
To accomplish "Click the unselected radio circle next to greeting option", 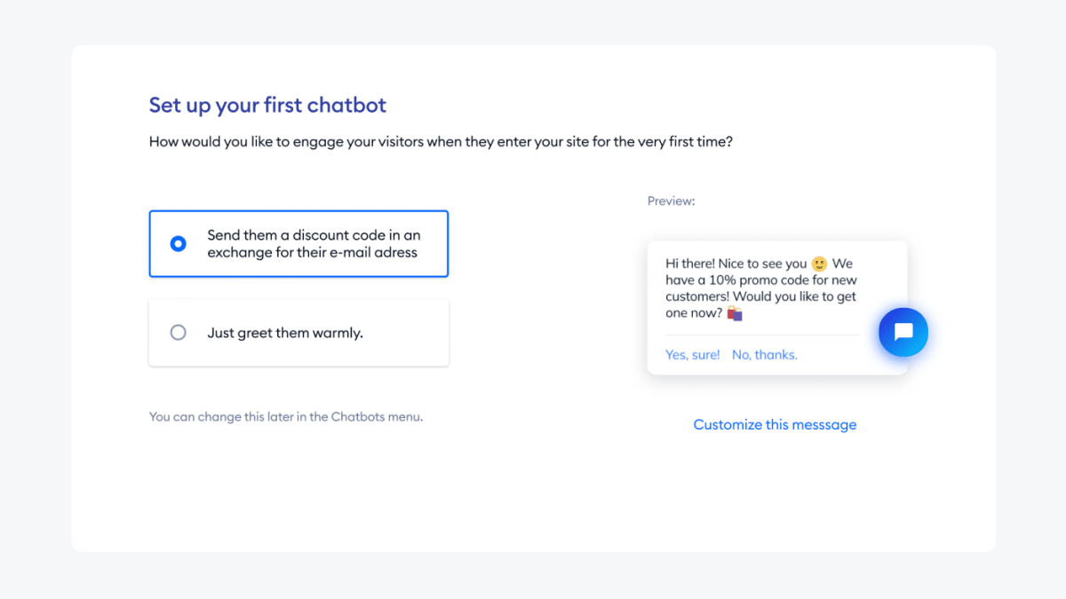I will [178, 332].
